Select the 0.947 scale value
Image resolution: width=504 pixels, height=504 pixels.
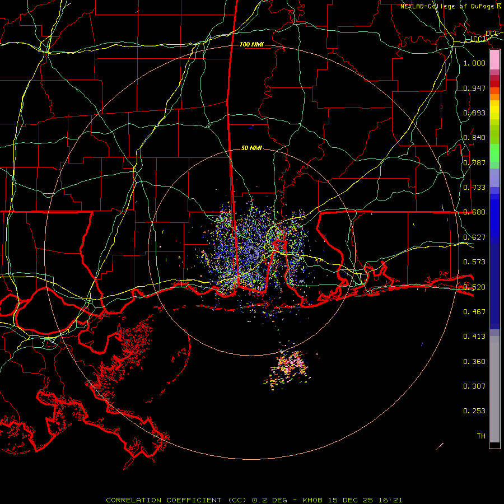click(474, 88)
